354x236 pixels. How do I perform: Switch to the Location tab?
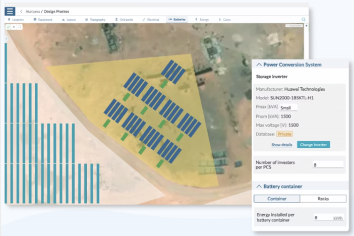pos(16,20)
